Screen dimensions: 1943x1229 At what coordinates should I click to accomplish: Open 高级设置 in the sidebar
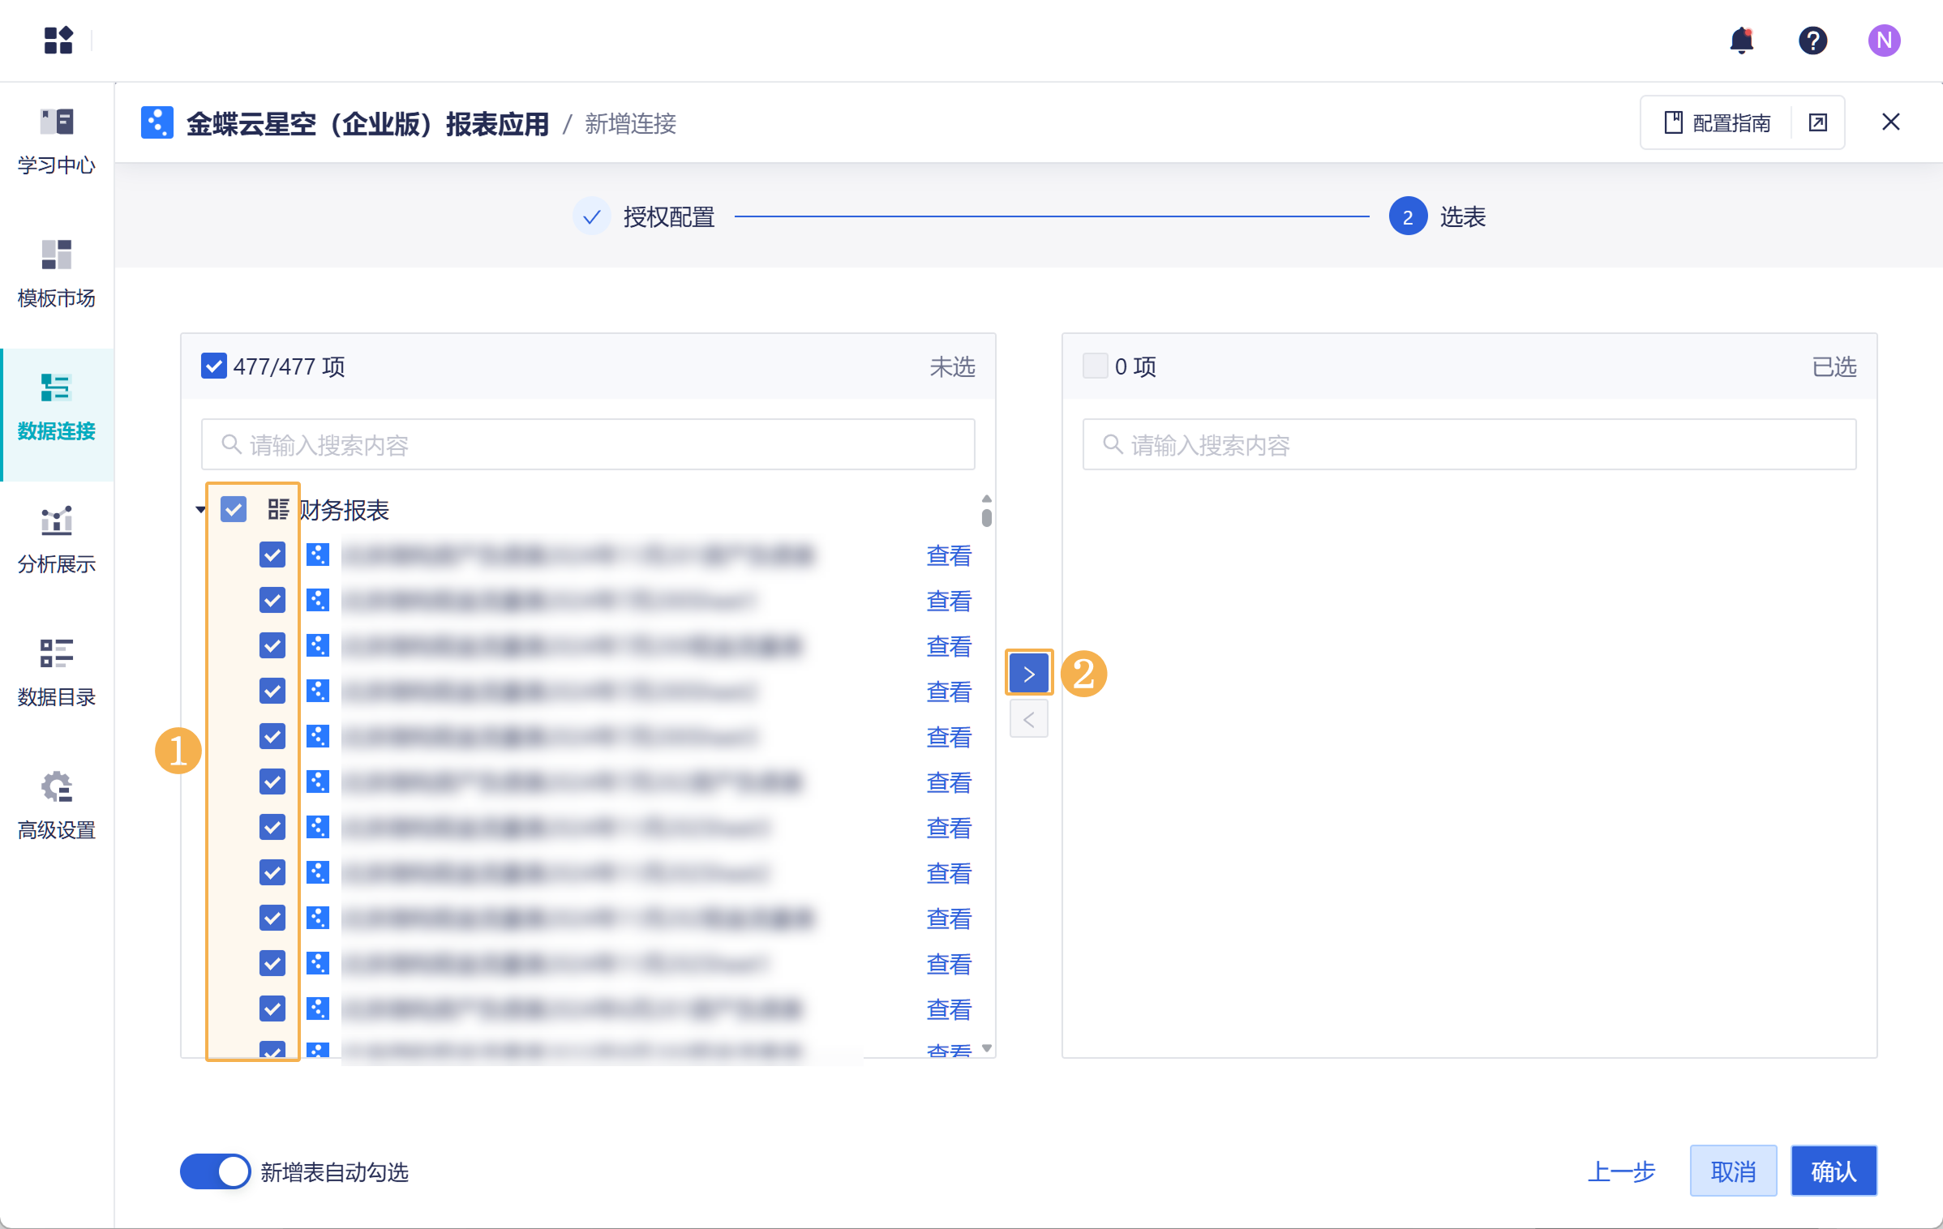[57, 807]
